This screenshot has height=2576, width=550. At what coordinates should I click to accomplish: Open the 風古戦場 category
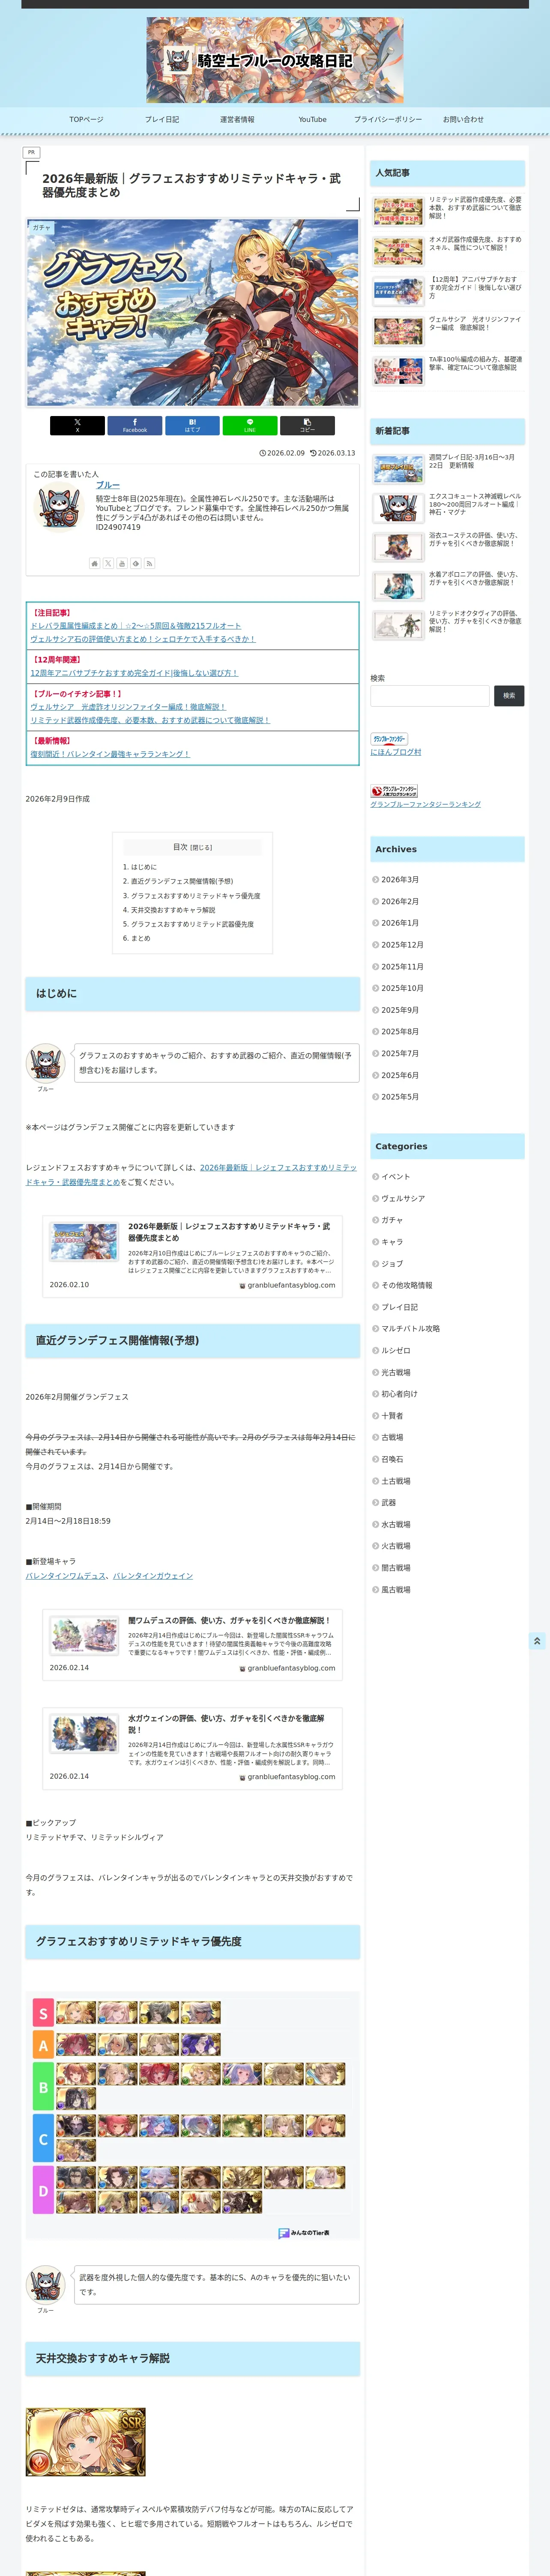click(x=395, y=1589)
